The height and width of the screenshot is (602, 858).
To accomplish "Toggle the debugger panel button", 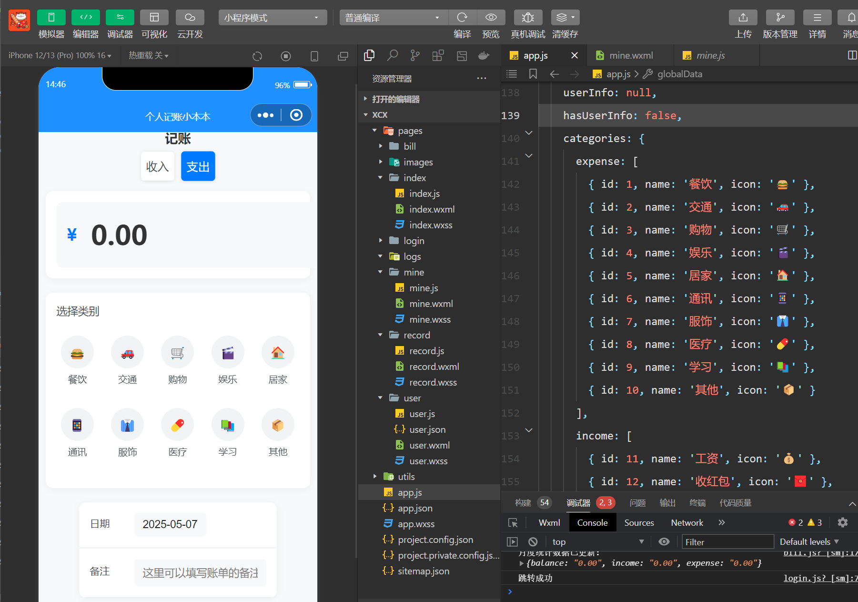I will (x=120, y=18).
